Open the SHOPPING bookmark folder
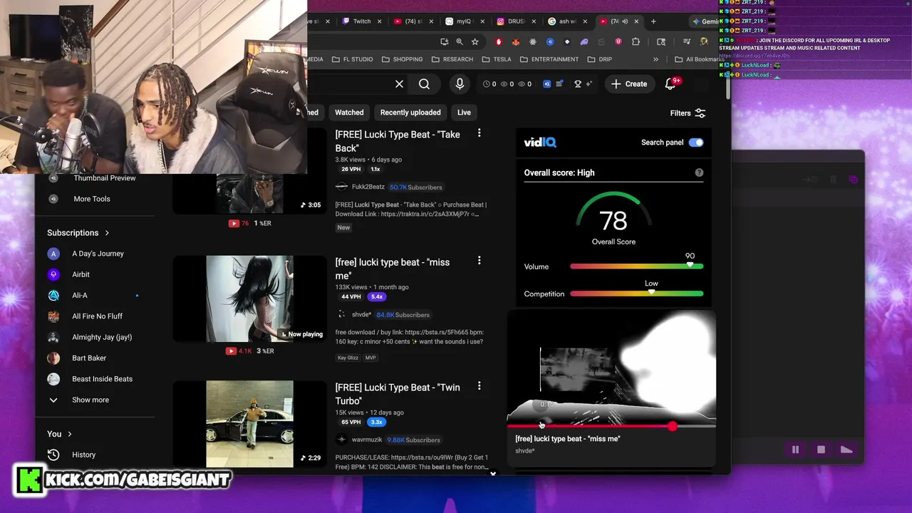Screen dimensions: 912x513 click(402, 59)
